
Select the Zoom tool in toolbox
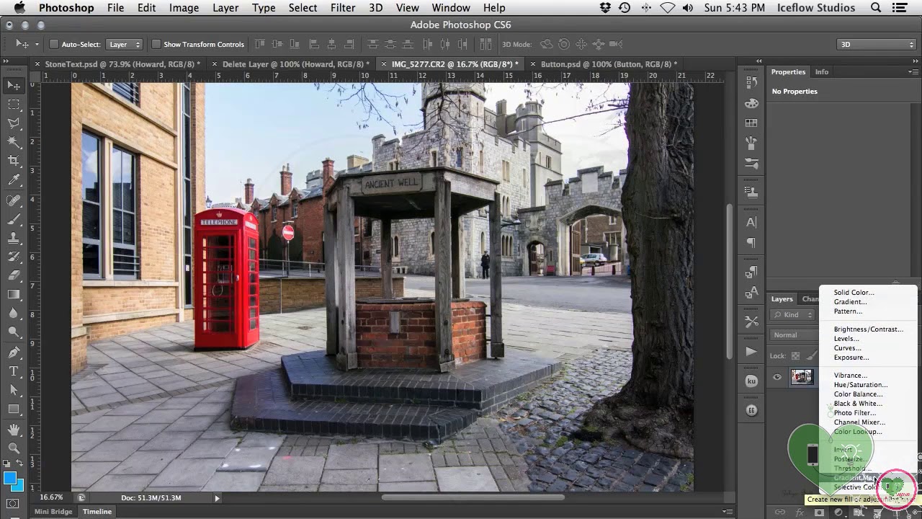point(14,448)
